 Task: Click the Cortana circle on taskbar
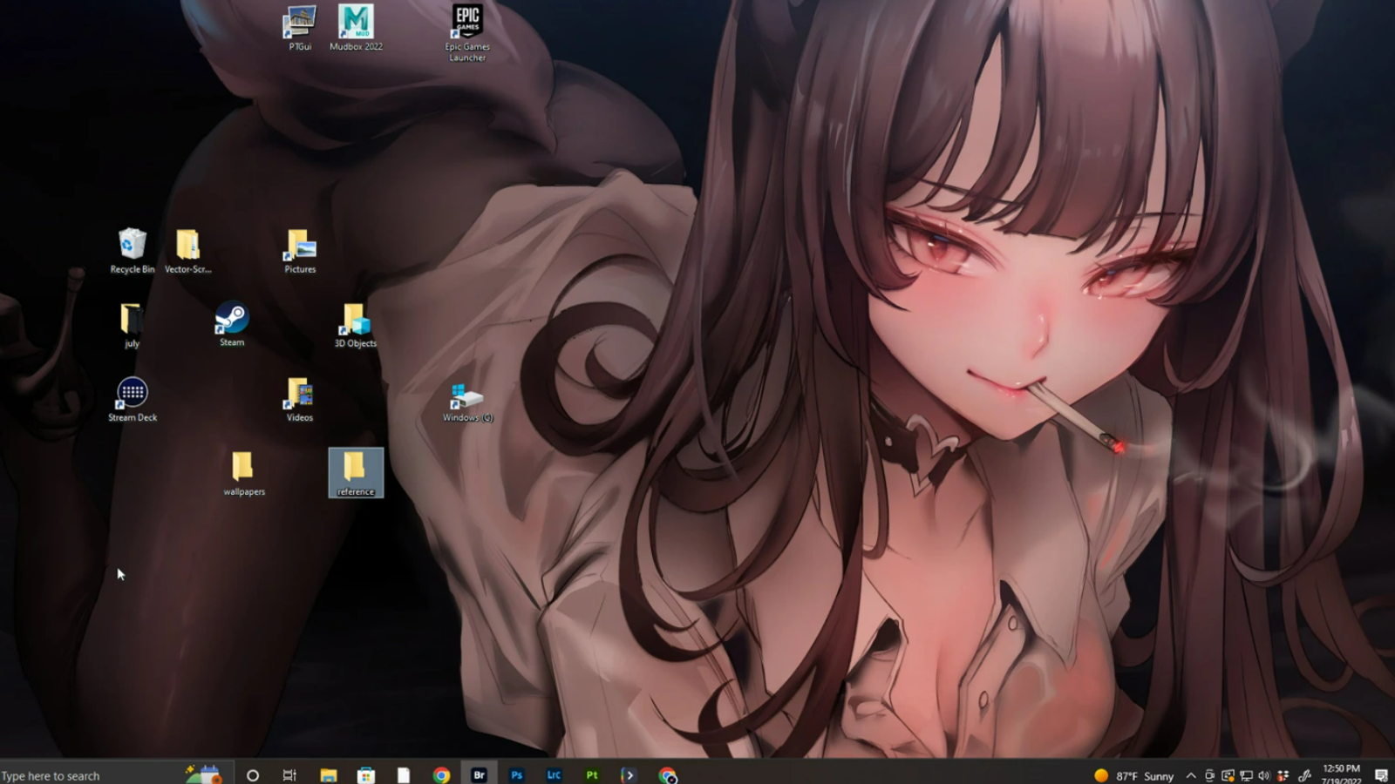(253, 775)
